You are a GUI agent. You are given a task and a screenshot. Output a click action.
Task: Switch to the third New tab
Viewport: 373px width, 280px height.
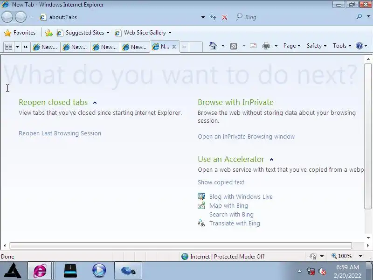click(x=105, y=47)
